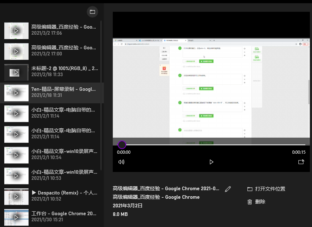Select the recording dated 2021/3/2 17:06

(64, 30)
